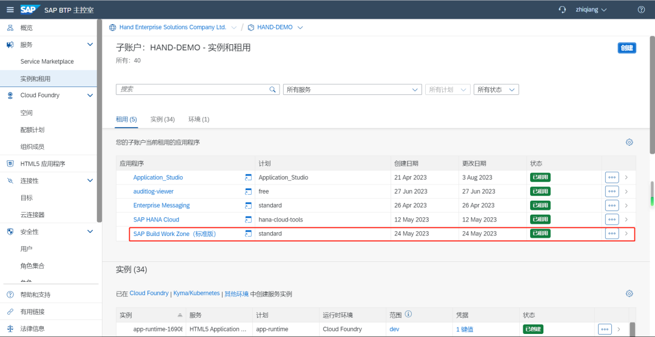The image size is (655, 337).
Task: Click the sort arrow in 实例 column header
Action: coord(180,315)
